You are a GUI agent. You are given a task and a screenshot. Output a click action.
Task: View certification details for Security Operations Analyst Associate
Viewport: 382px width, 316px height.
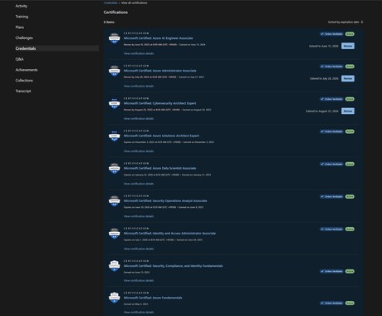coord(139,216)
